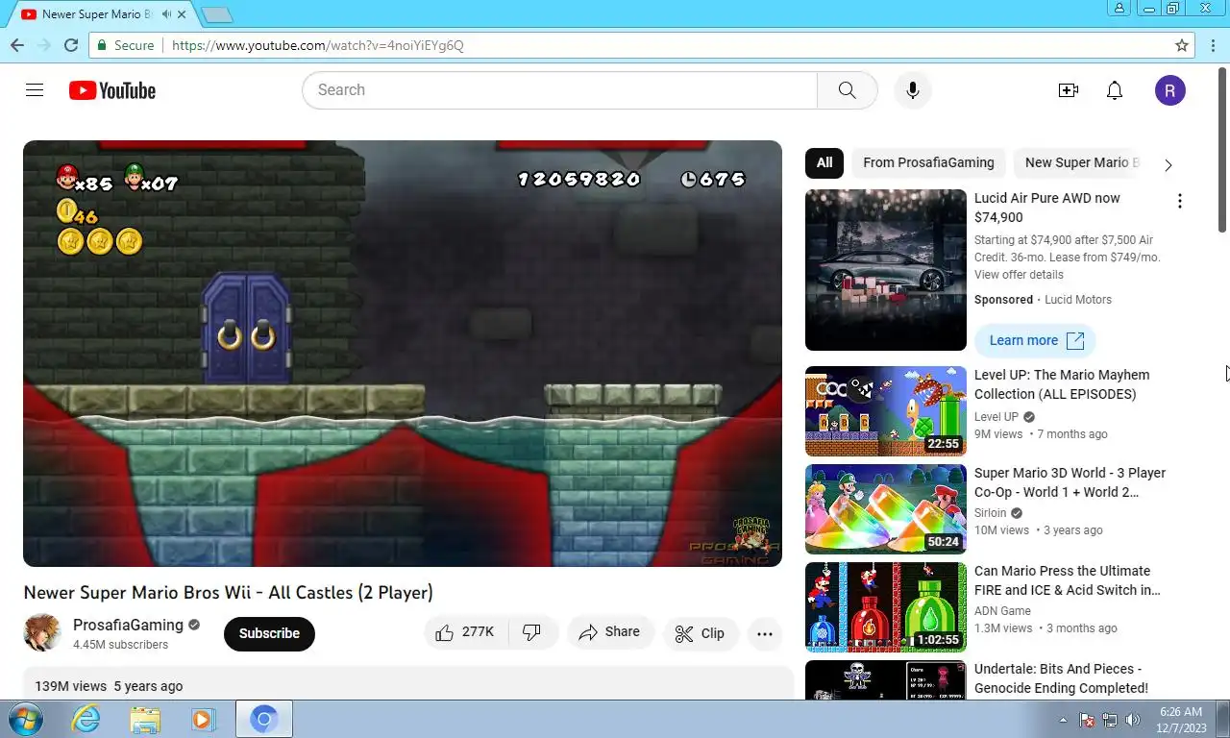Open more actions three-dot button under video
Screen dimensions: 1230x738
point(765,633)
